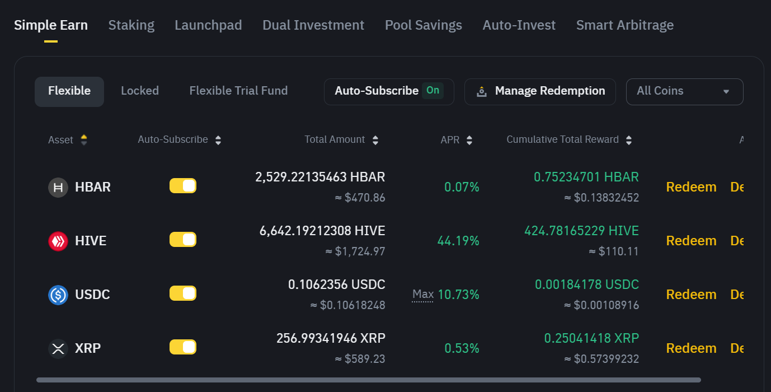
Task: Switch to the Staking tab
Action: (131, 25)
